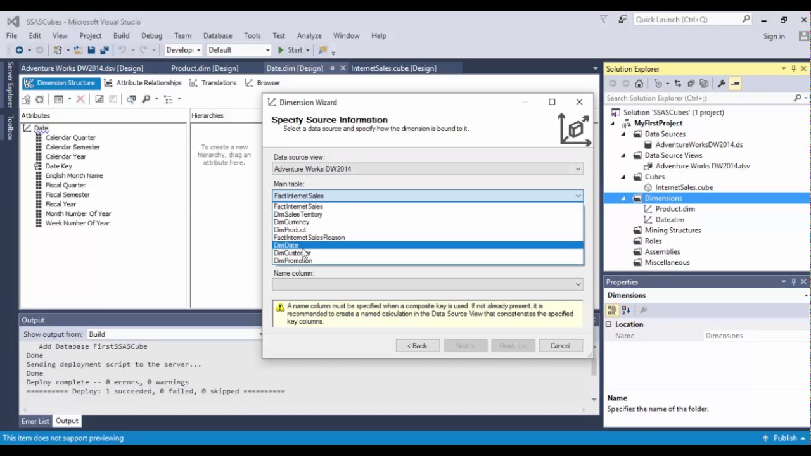Click Add Business Intelligence icon in dimension toolbar

pos(26,99)
